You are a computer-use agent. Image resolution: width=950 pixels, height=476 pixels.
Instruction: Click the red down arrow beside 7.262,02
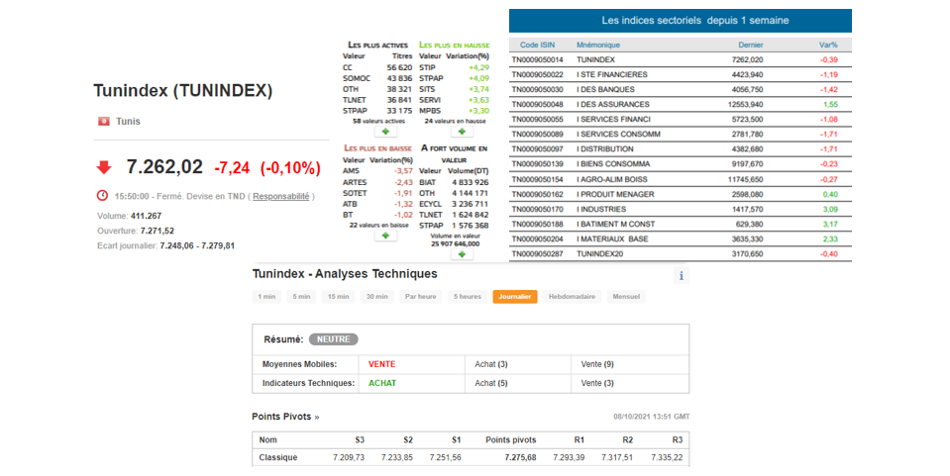pos(104,167)
